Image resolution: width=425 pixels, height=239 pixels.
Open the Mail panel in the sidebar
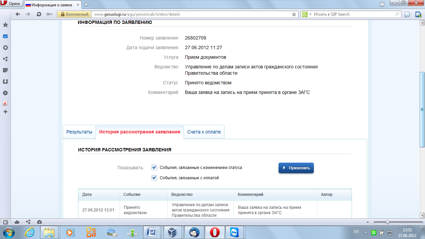pos(5,36)
